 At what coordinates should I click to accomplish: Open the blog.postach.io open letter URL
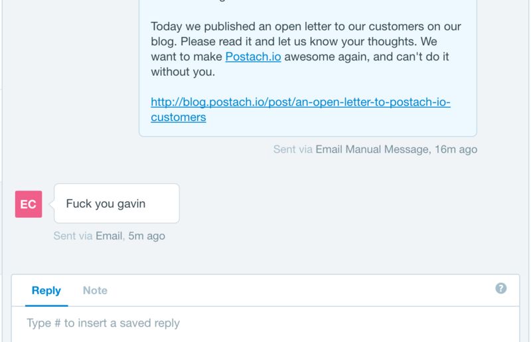click(x=301, y=102)
